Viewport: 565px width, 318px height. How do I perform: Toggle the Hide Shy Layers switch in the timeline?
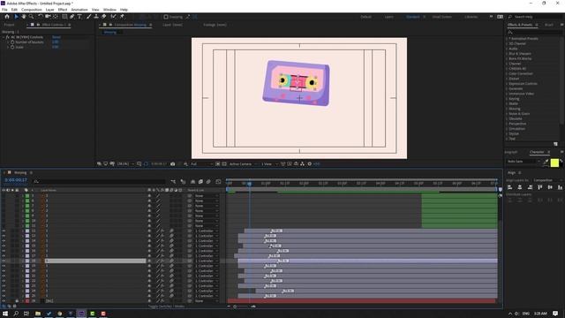click(x=192, y=182)
